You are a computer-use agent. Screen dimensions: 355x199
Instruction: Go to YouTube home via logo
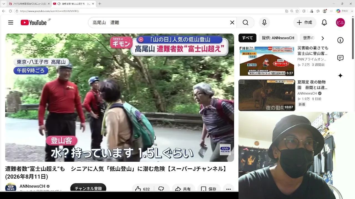pos(34,23)
